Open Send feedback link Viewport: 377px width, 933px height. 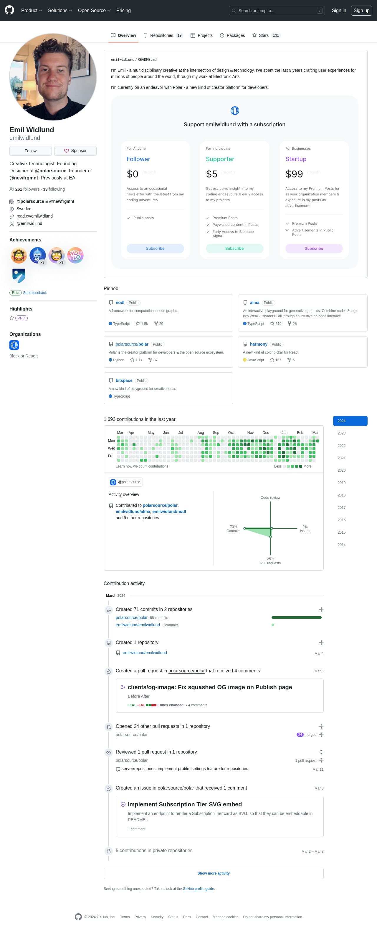tap(35, 293)
